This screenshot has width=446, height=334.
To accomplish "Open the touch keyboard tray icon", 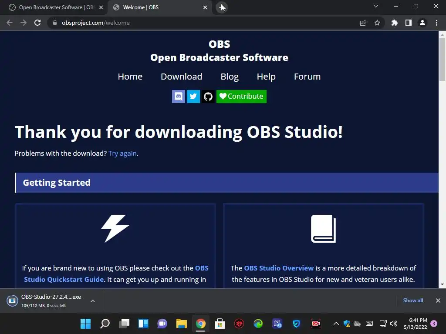I will (369, 324).
